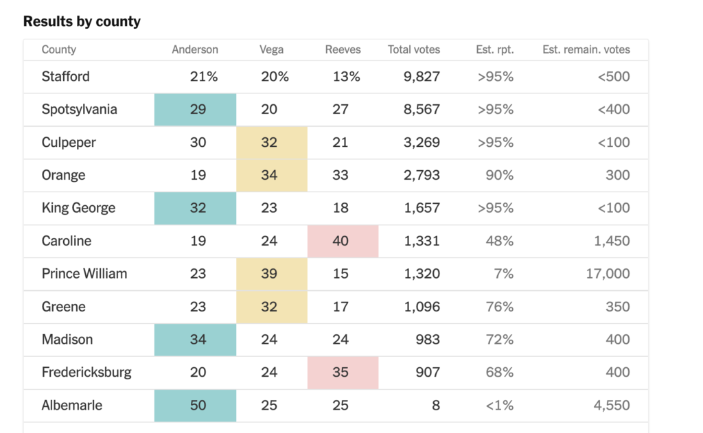
Task: Click Vega's yellow 39 cell for Prince William
Action: click(x=272, y=274)
